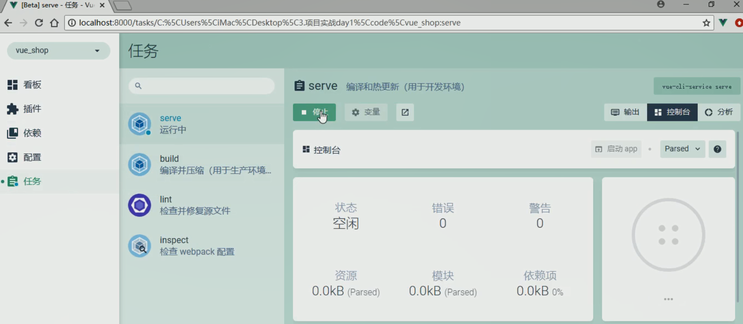Stop the running serve task

[x=314, y=112]
